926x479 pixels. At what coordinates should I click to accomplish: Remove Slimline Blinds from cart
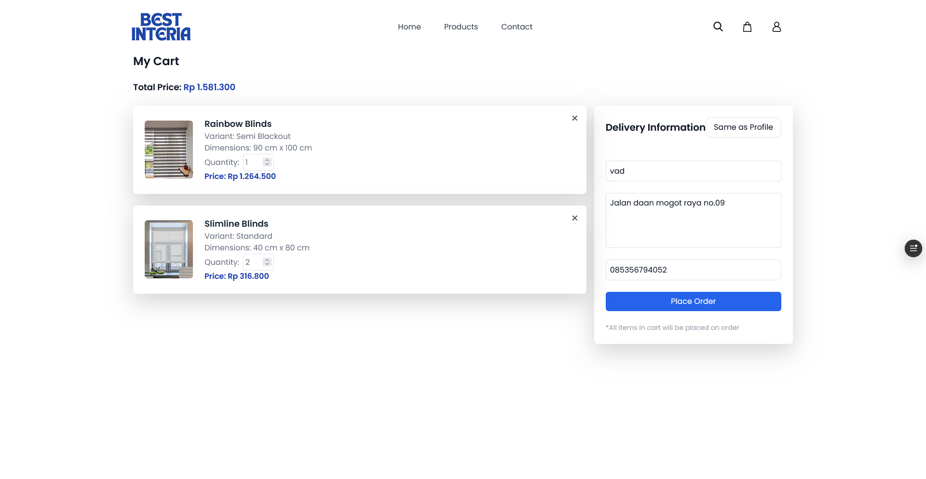(574, 218)
